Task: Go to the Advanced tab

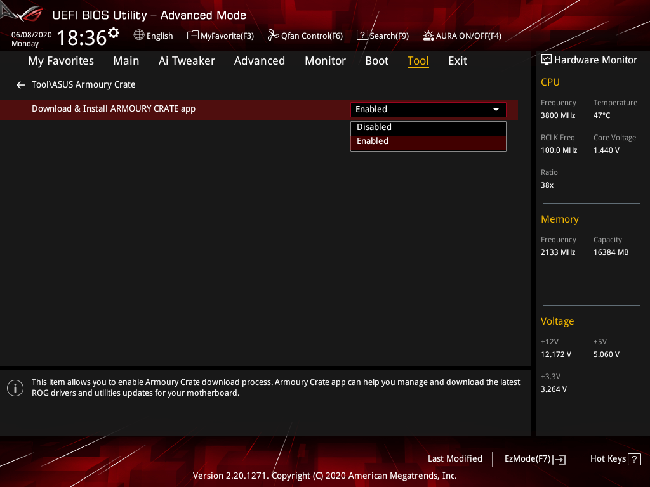Action: [x=260, y=61]
